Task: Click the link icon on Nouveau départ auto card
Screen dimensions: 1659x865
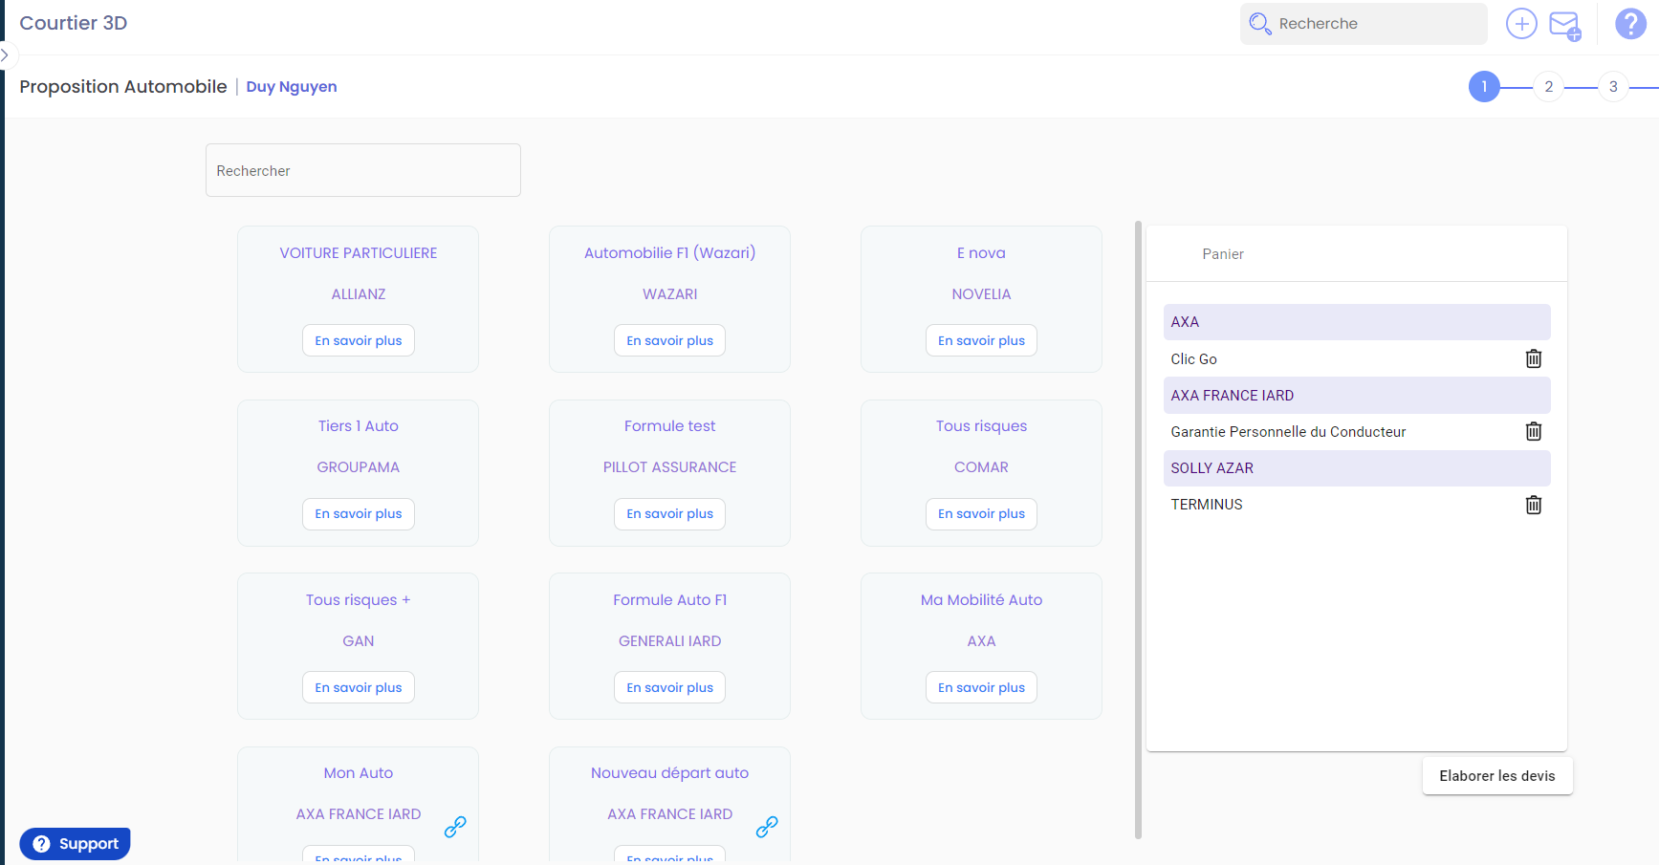Action: click(x=767, y=827)
